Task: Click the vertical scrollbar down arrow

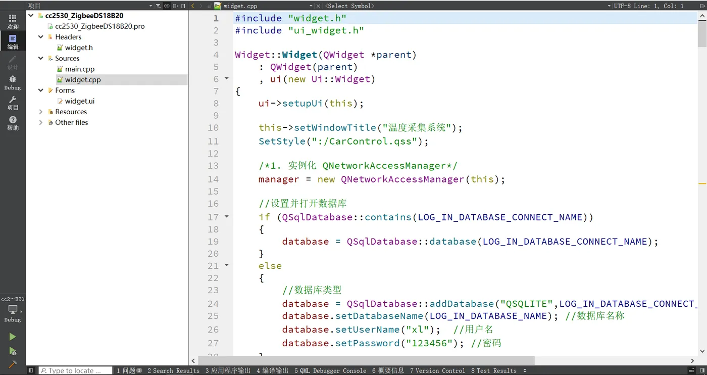Action: pos(702,351)
